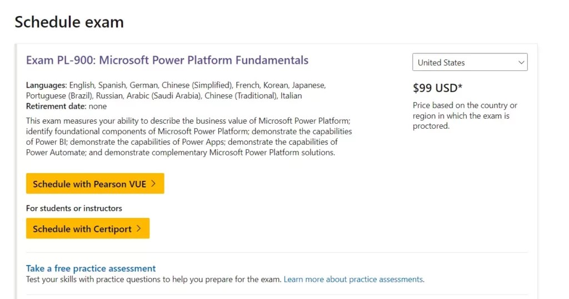Open the United States country dropdown

pos(470,63)
